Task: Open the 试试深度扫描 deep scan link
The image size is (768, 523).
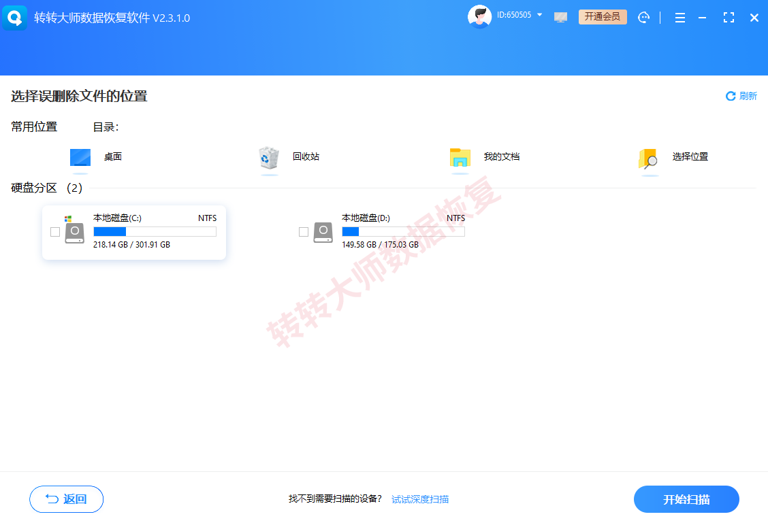Action: pyautogui.click(x=420, y=499)
